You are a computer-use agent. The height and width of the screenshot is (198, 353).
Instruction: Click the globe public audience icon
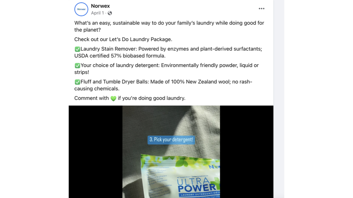[x=110, y=13]
